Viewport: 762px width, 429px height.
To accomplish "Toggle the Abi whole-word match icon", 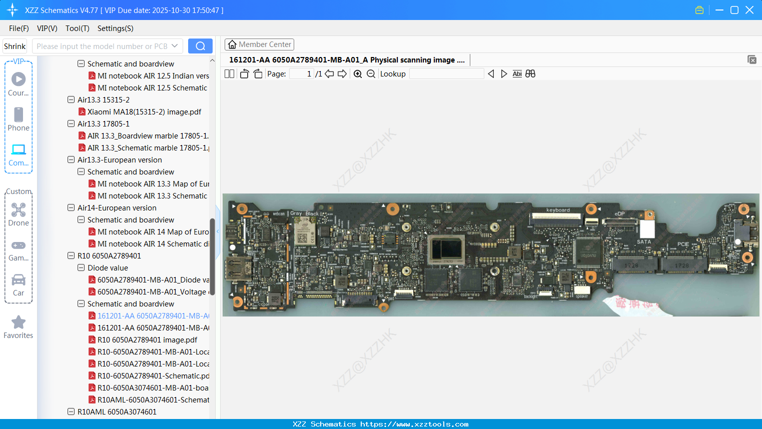I will (517, 74).
